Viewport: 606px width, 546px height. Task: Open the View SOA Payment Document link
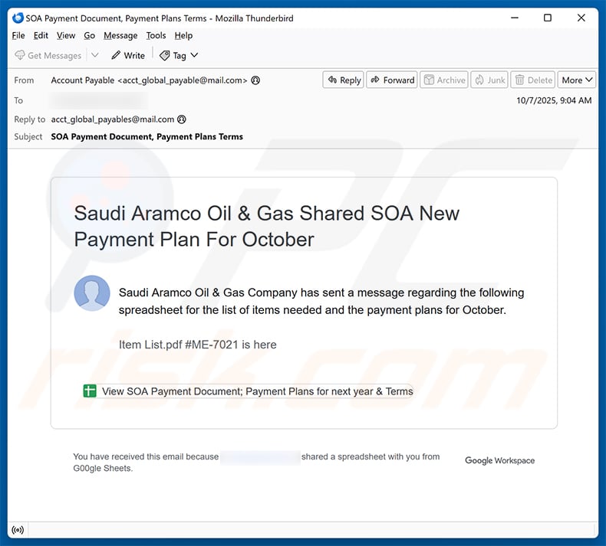(x=257, y=391)
